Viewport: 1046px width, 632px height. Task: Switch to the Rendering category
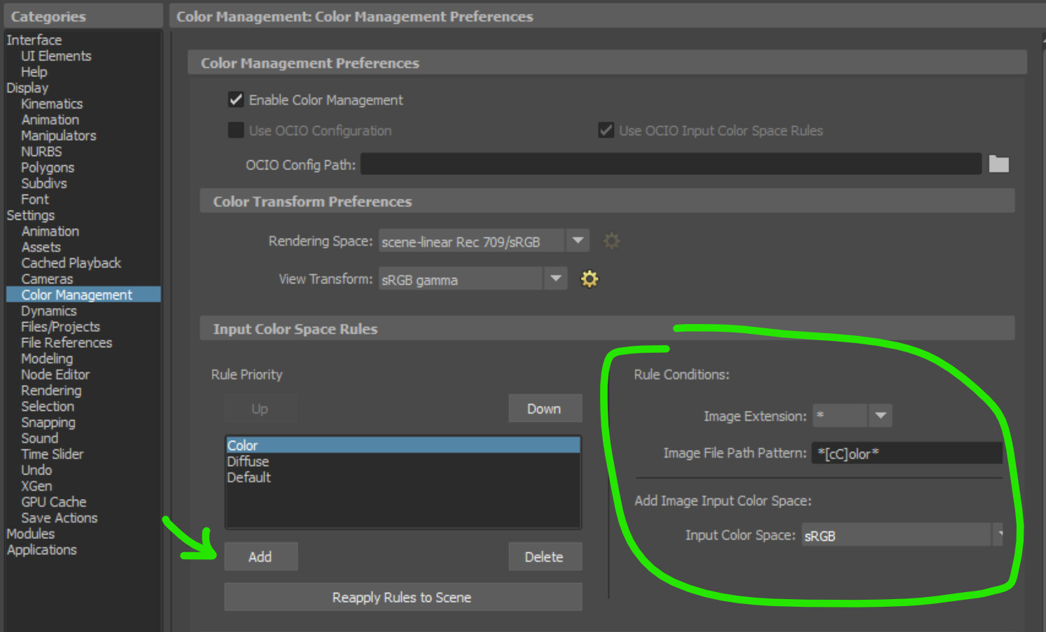[50, 390]
